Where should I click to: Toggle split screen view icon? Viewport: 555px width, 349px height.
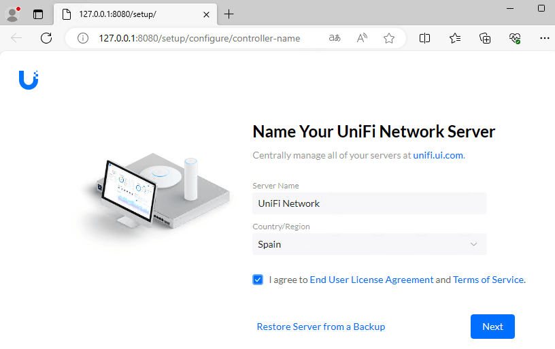coord(425,39)
